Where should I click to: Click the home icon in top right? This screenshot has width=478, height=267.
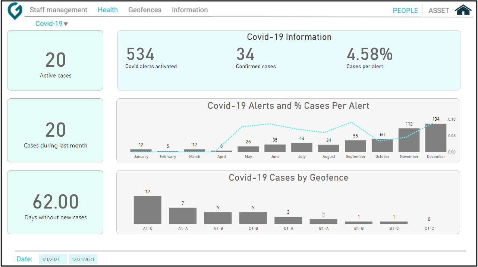pyautogui.click(x=463, y=10)
